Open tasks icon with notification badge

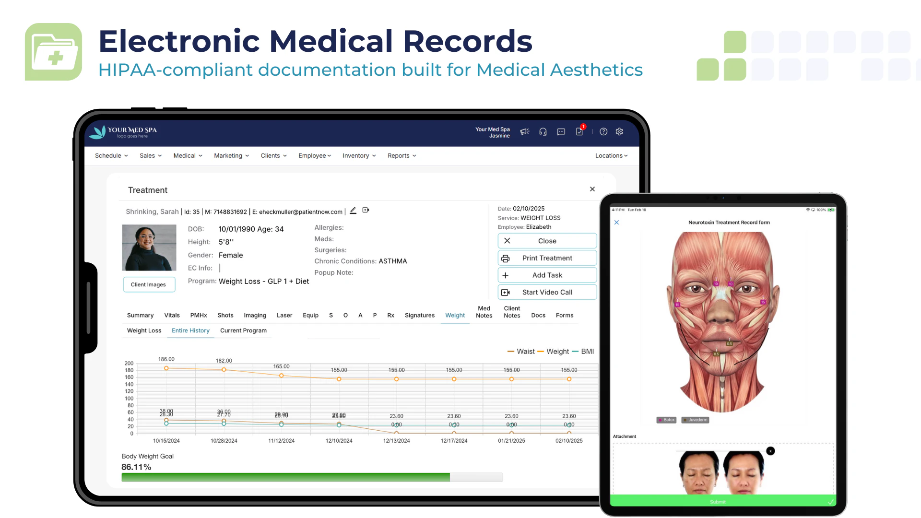click(x=579, y=131)
